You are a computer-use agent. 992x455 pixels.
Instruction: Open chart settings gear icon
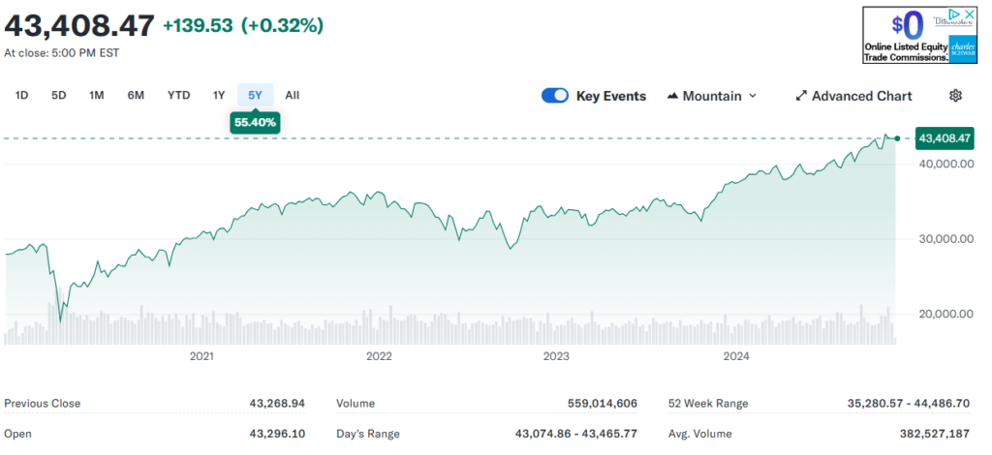[955, 96]
